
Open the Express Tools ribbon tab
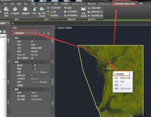tap(78, 4)
